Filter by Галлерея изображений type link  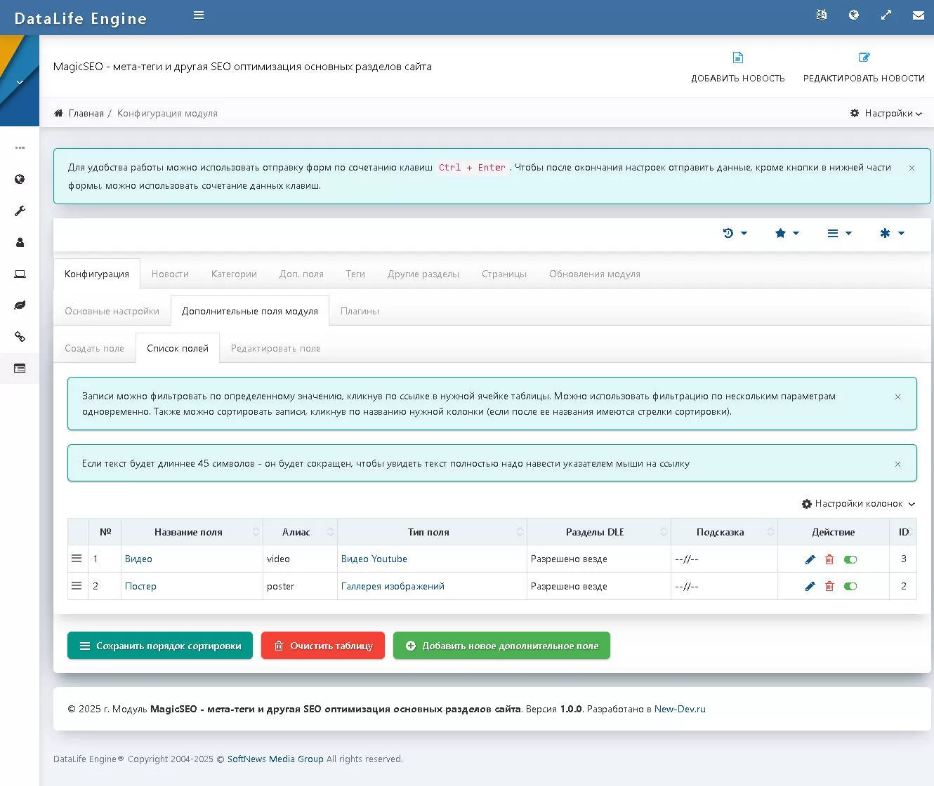(x=393, y=586)
